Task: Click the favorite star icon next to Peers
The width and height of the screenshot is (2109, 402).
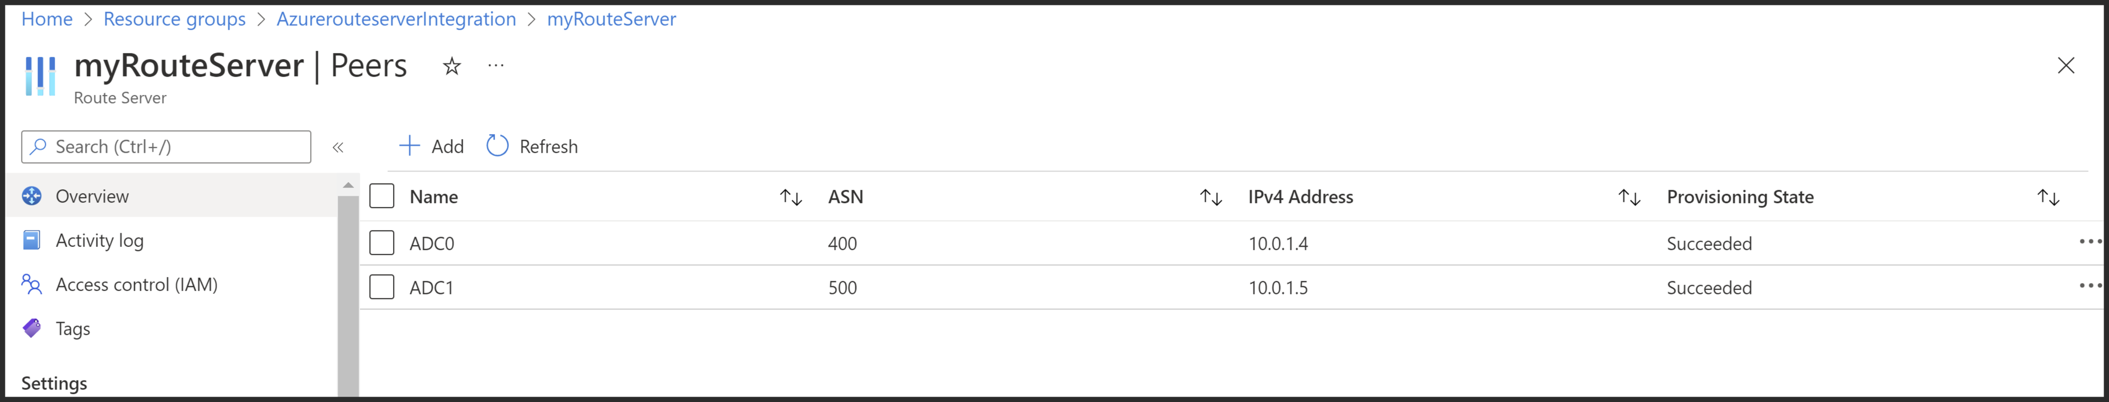Action: [x=451, y=66]
